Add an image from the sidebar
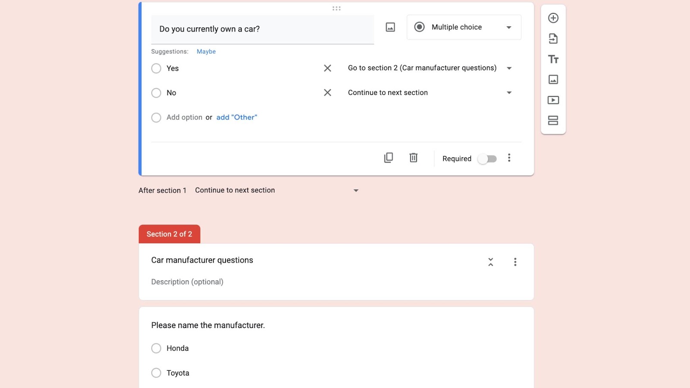690x388 pixels. [553, 79]
